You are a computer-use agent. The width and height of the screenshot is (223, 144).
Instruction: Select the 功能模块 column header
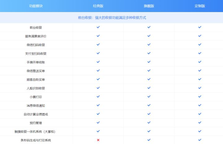36,6
